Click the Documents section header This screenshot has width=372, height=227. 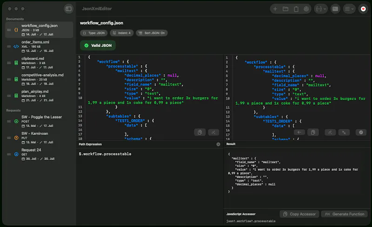(15, 19)
